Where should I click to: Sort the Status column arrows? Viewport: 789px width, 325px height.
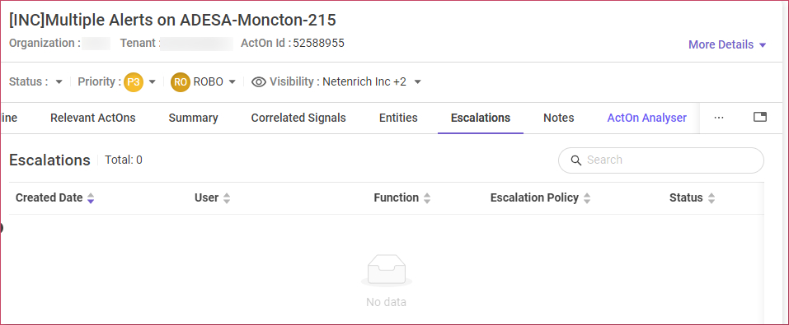tap(711, 198)
